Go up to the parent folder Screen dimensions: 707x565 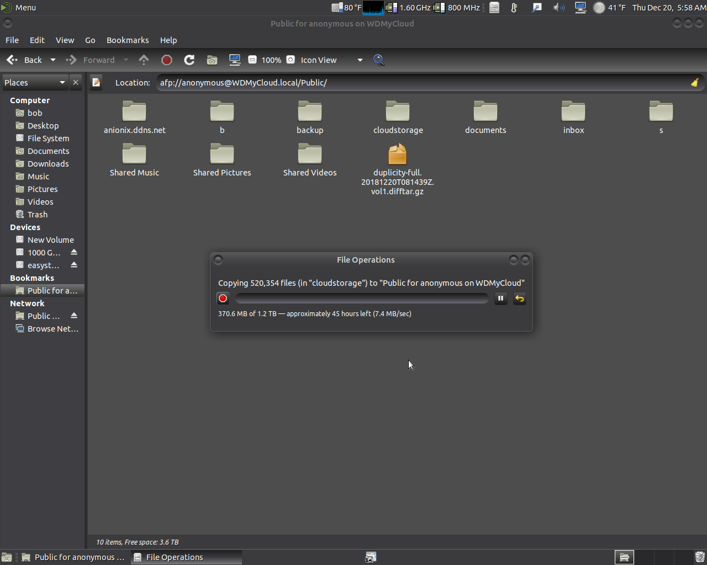pyautogui.click(x=144, y=60)
